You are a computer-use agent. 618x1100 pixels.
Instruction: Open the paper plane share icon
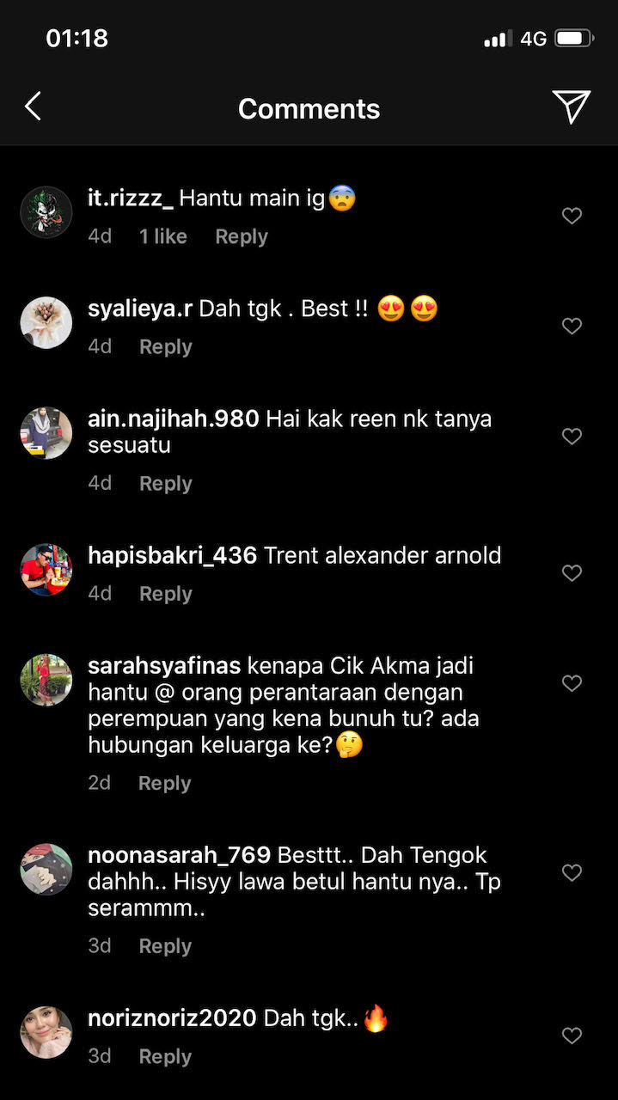point(571,107)
